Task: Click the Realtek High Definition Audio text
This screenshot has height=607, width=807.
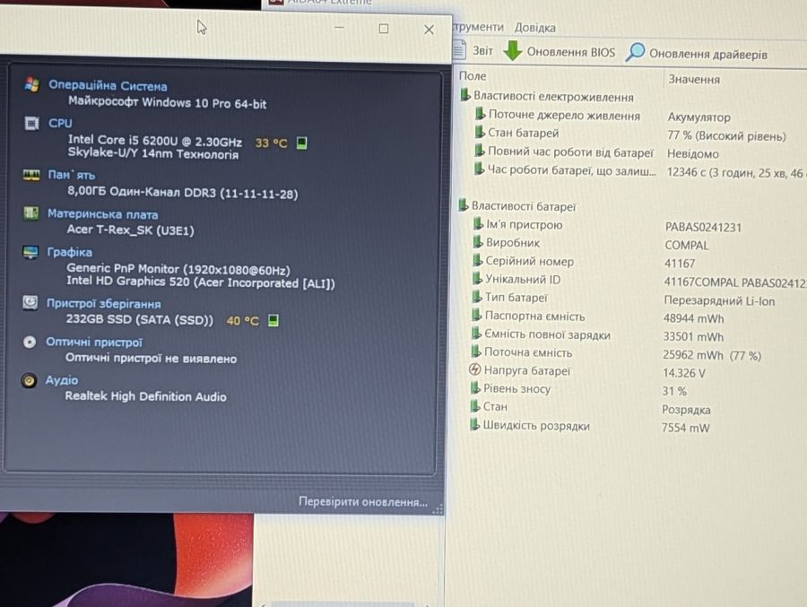Action: click(x=145, y=396)
